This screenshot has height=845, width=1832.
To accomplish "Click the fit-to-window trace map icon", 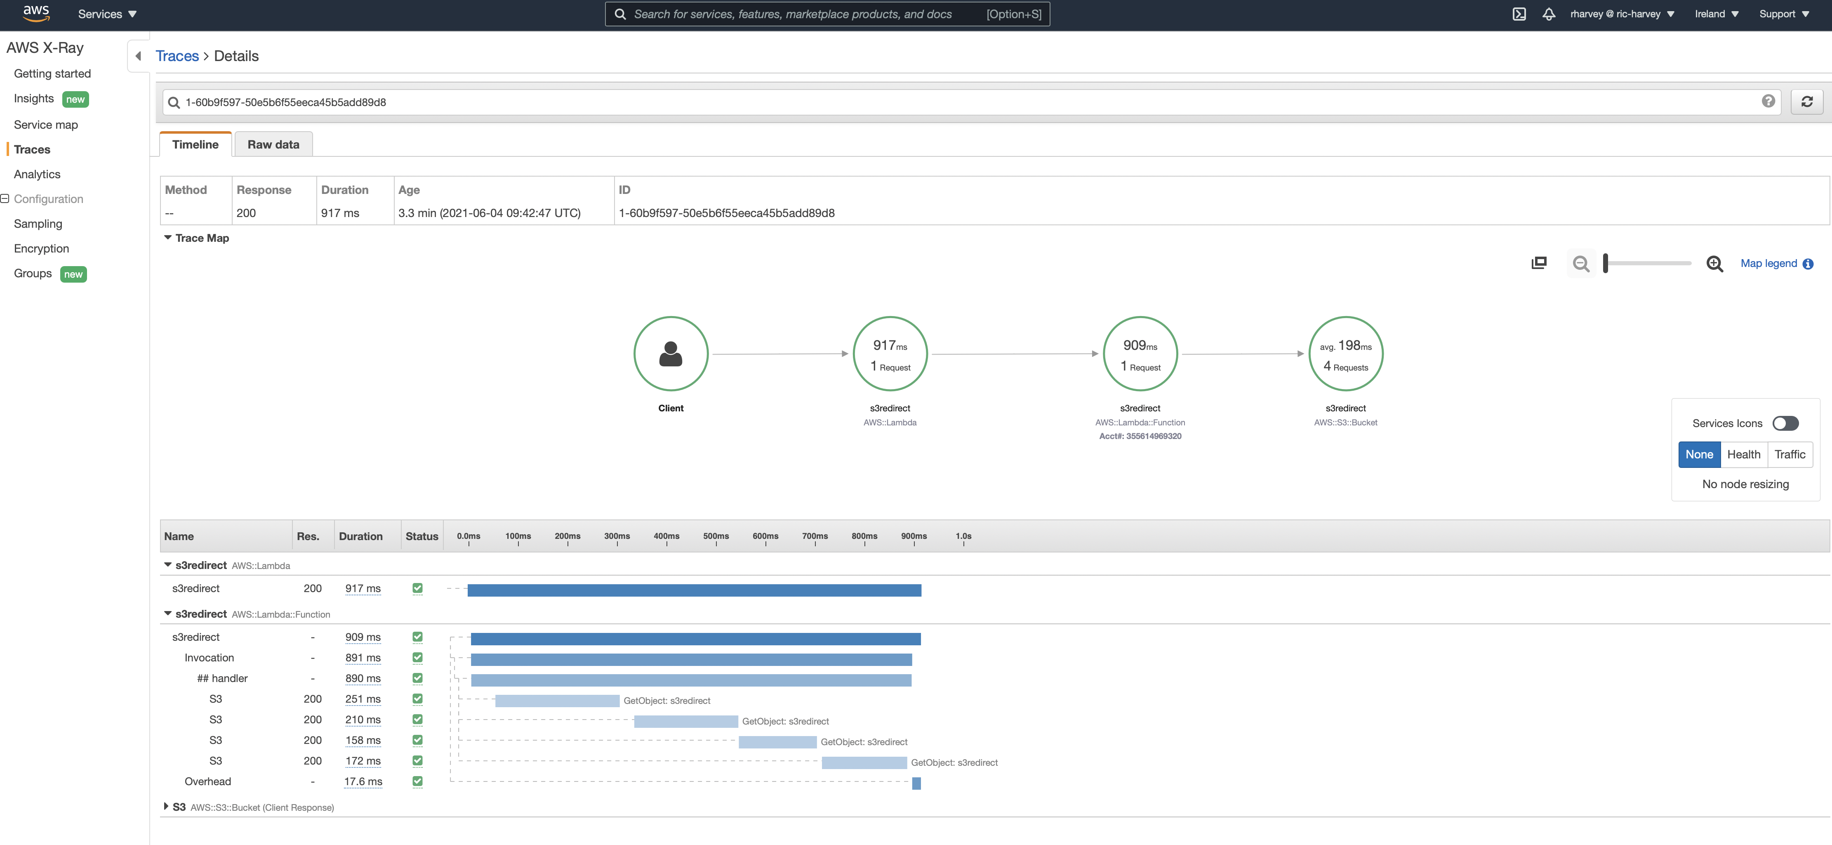I will point(1538,263).
